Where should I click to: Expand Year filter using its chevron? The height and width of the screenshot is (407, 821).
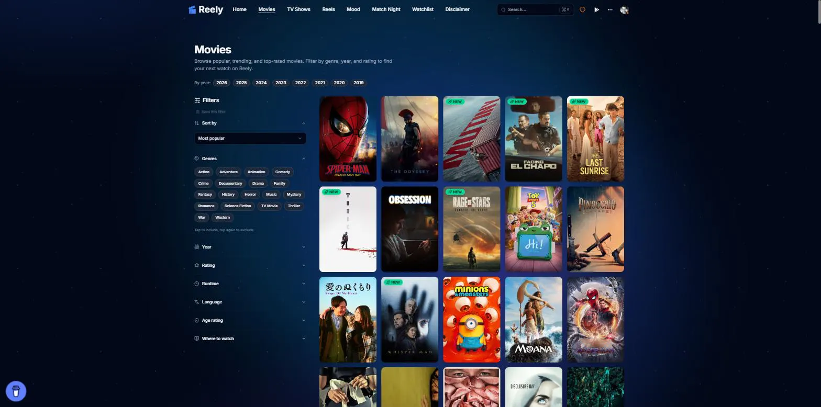pos(304,247)
